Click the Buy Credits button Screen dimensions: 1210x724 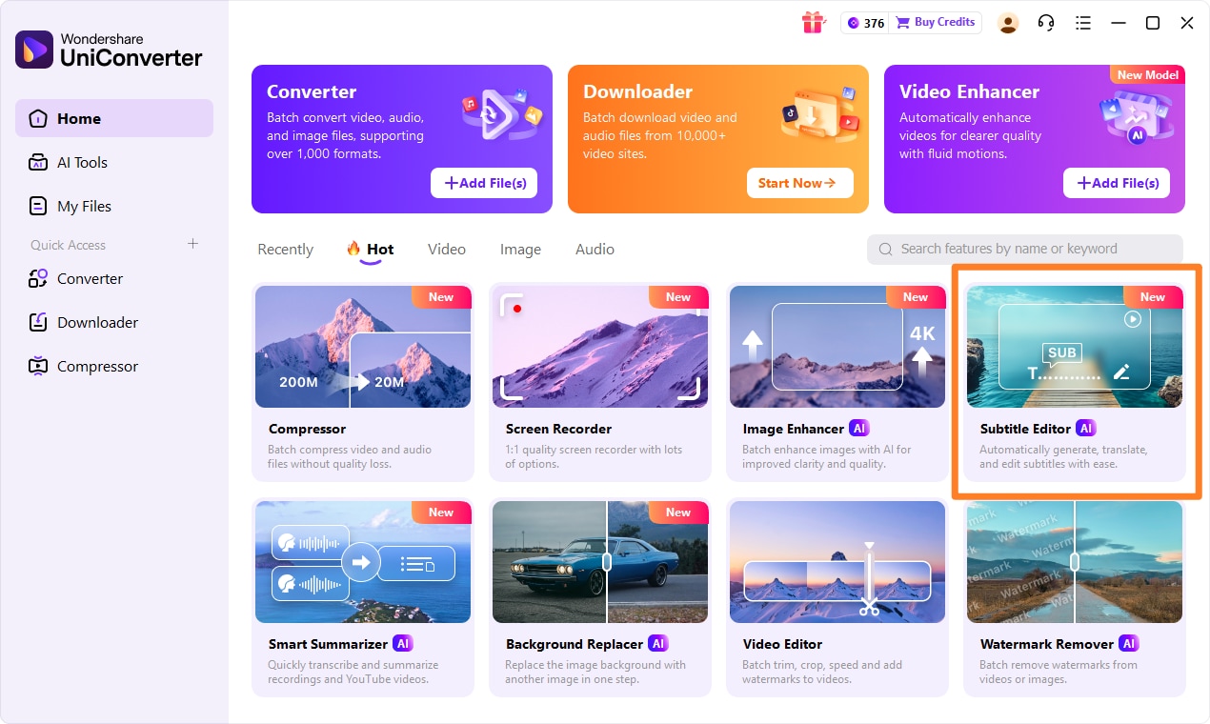[936, 23]
